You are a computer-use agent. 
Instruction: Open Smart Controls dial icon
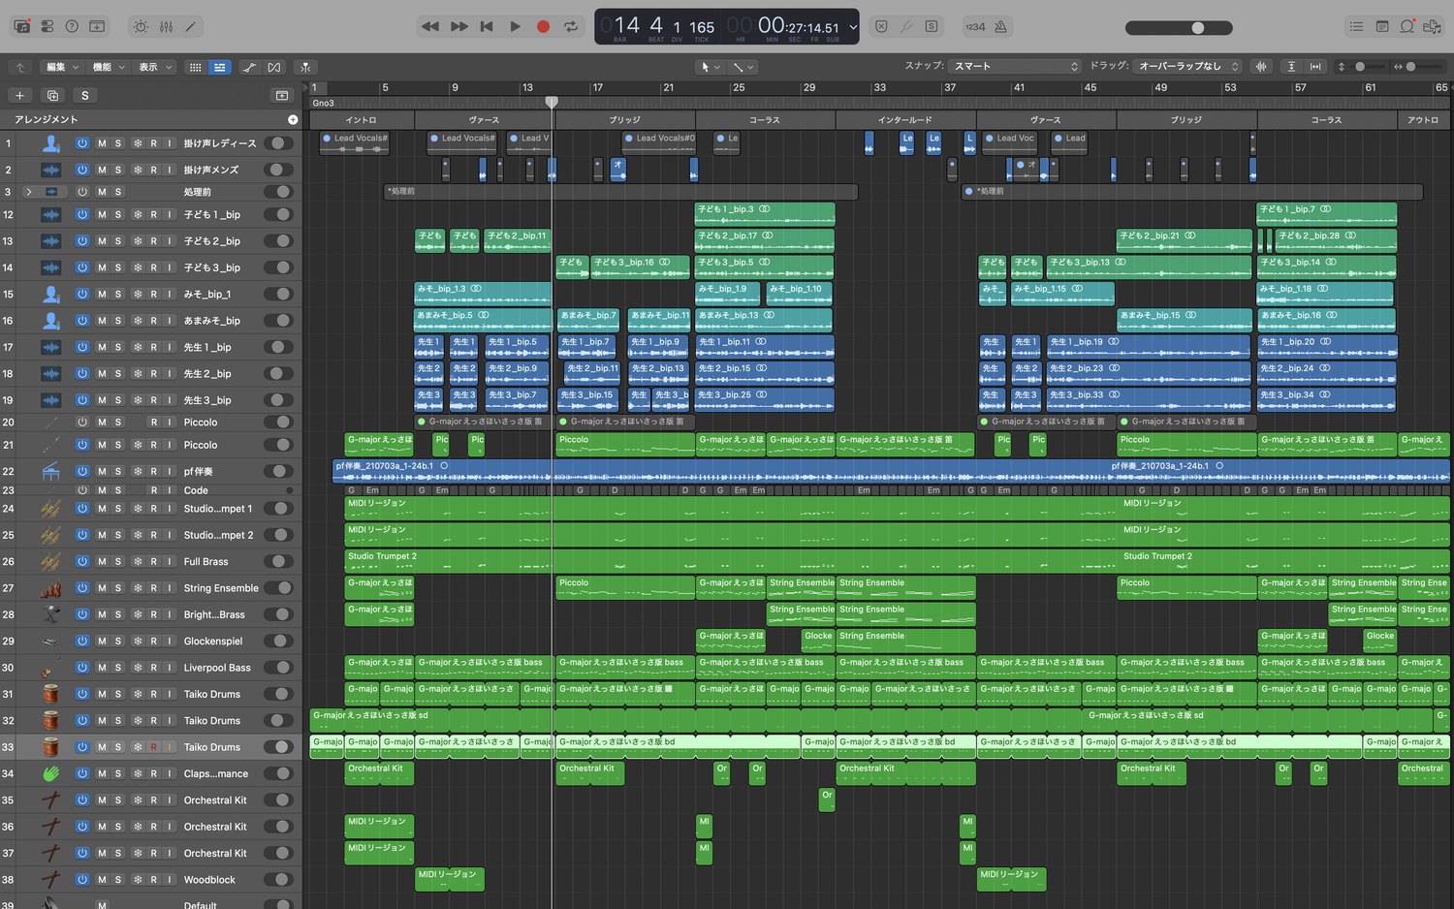[141, 26]
